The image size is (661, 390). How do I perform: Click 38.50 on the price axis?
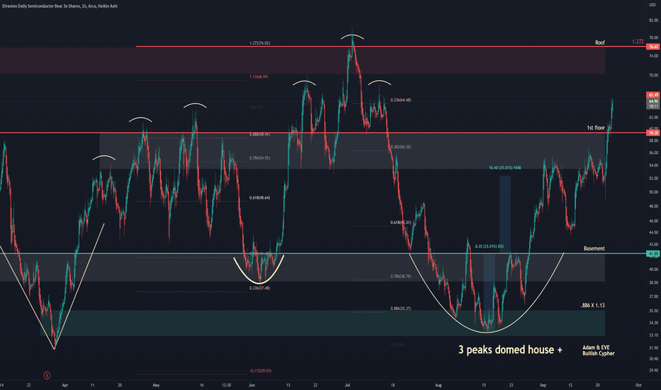pyautogui.click(x=653, y=282)
